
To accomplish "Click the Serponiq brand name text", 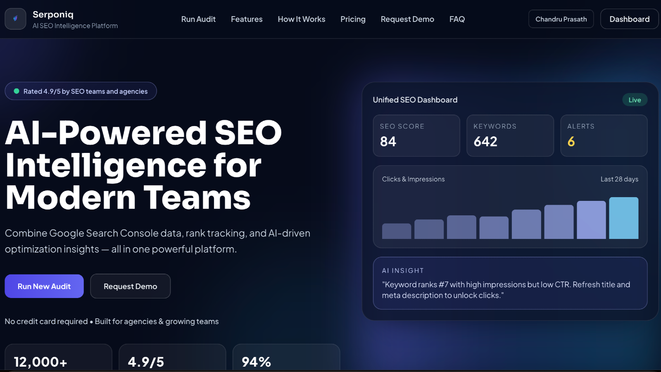I will tap(53, 14).
